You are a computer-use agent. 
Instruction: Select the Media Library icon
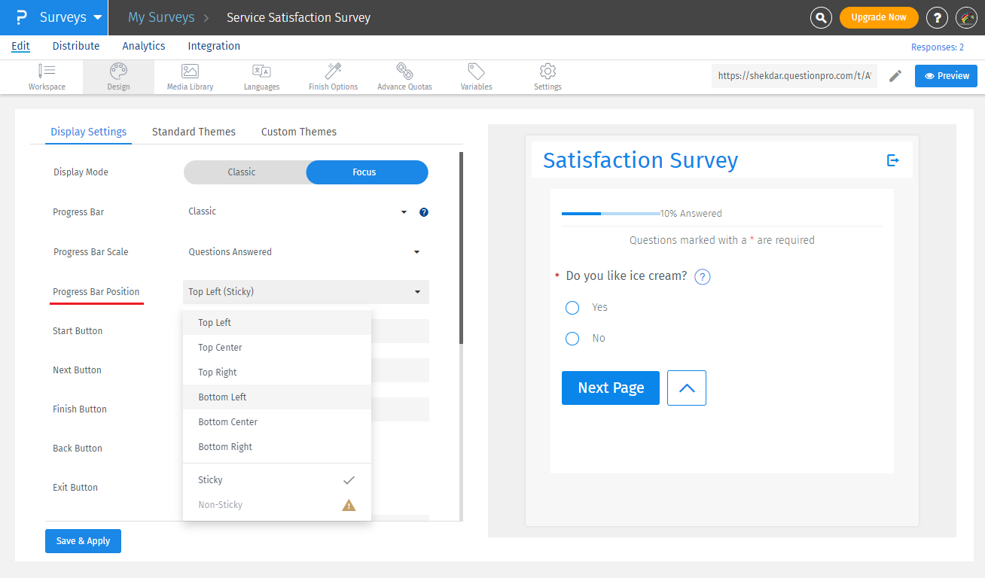click(189, 75)
